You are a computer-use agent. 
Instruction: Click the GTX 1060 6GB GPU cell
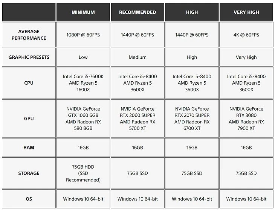click(83, 119)
